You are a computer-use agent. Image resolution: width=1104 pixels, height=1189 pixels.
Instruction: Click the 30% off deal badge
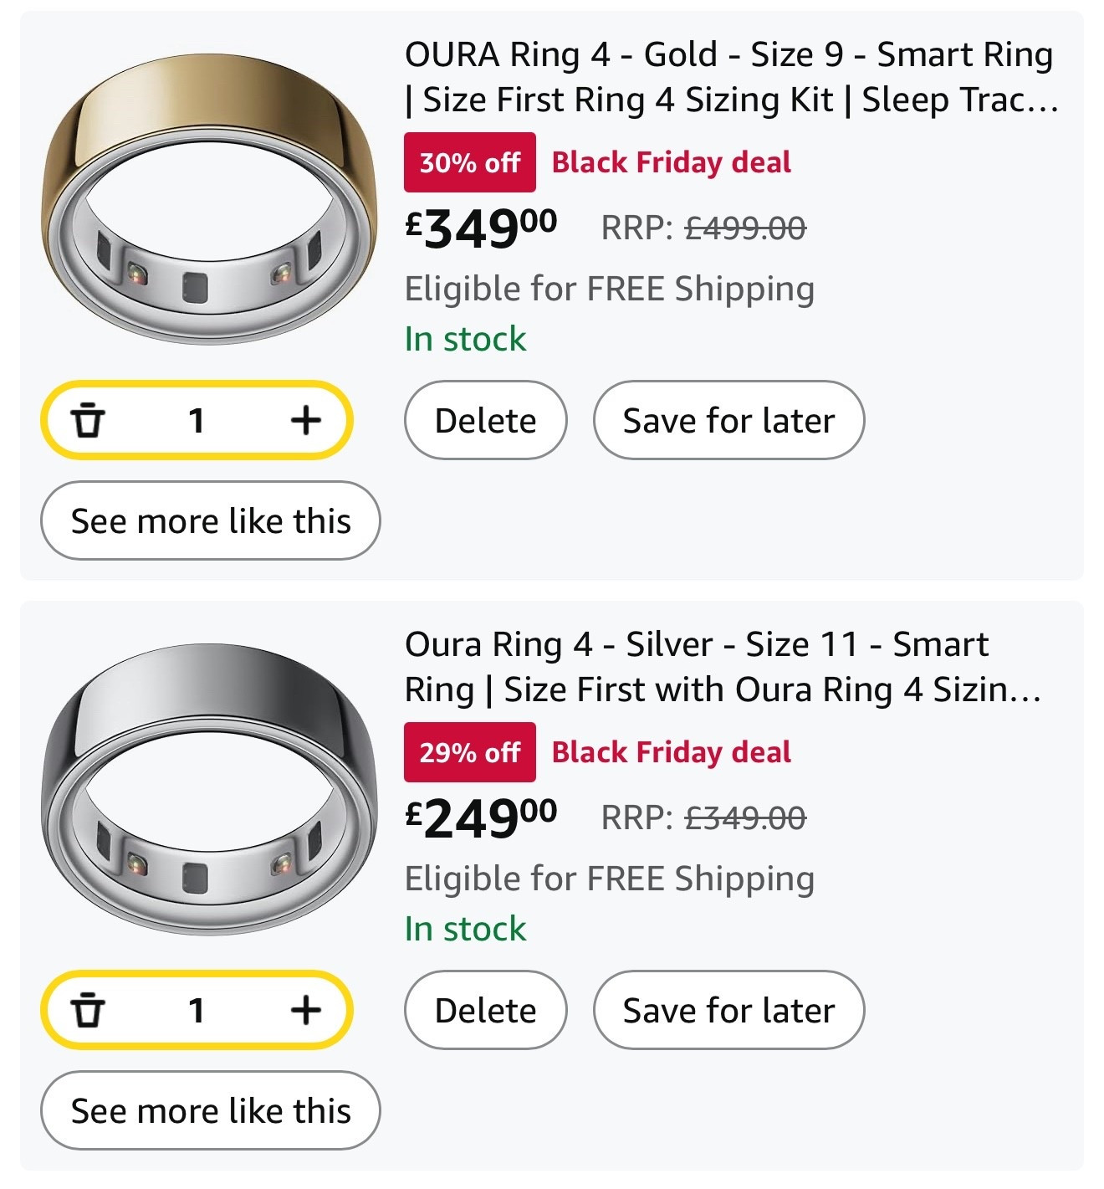(469, 161)
